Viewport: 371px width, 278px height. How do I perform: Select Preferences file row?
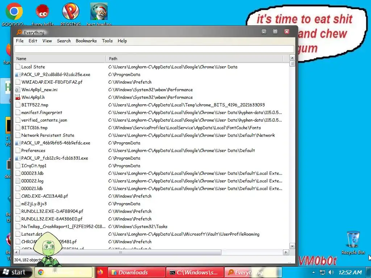(x=151, y=150)
